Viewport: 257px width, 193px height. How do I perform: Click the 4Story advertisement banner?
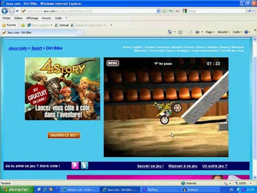point(62,89)
